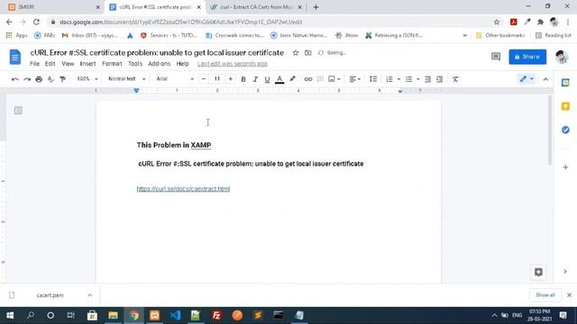Open the Arial font dropdown

pos(174,78)
